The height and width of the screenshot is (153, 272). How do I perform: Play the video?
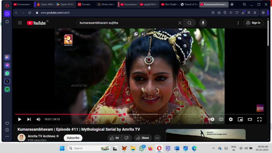pyautogui.click(x=20, y=119)
